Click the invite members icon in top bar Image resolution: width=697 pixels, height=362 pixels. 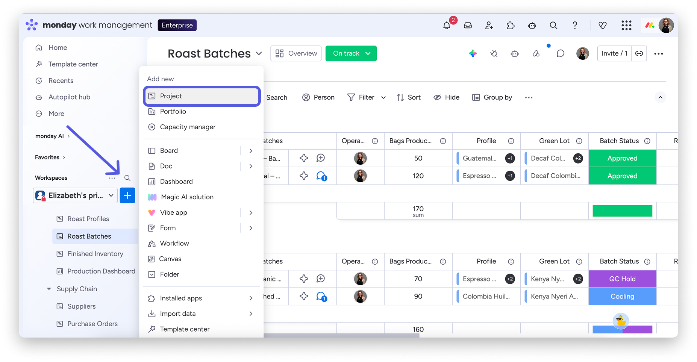489,25
